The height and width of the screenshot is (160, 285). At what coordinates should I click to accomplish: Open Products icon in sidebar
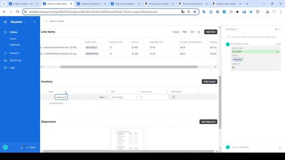click(5, 53)
